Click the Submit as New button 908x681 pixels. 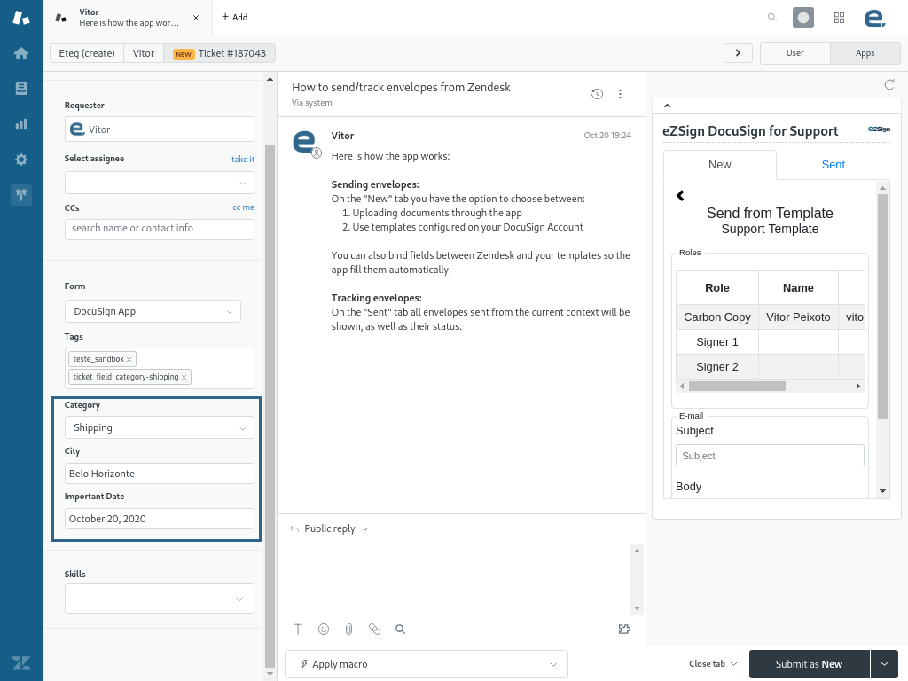point(809,664)
